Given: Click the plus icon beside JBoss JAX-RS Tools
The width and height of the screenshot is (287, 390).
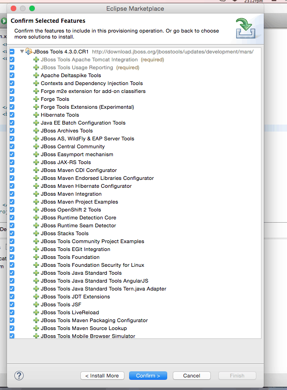Looking at the screenshot, I should tap(36, 162).
